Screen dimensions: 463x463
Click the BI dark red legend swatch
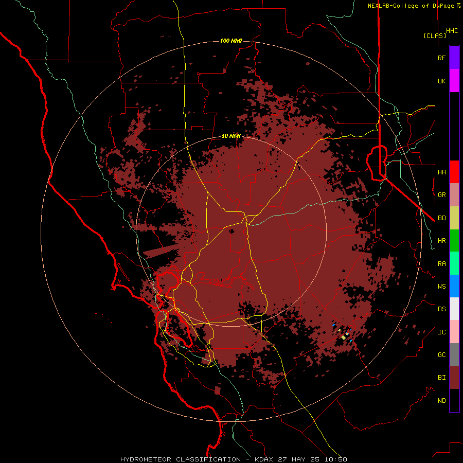(x=454, y=378)
